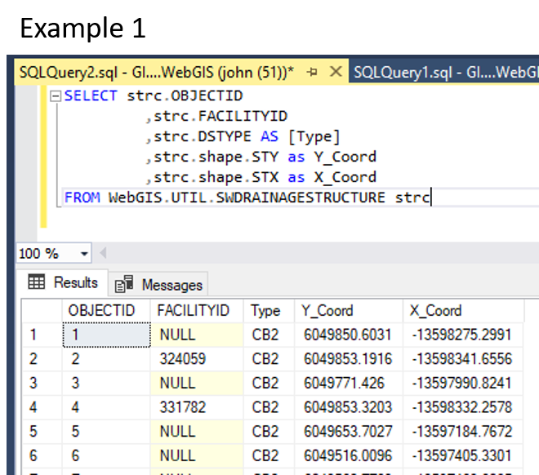Click NULL FACILITYID cell in row 5
The height and width of the screenshot is (475, 539).
click(197, 432)
